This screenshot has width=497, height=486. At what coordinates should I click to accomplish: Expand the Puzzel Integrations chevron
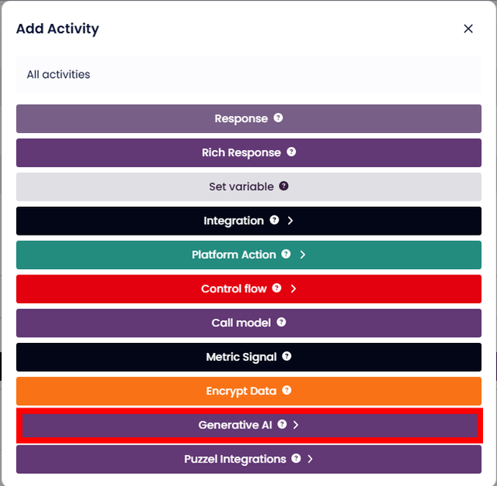[x=310, y=459]
